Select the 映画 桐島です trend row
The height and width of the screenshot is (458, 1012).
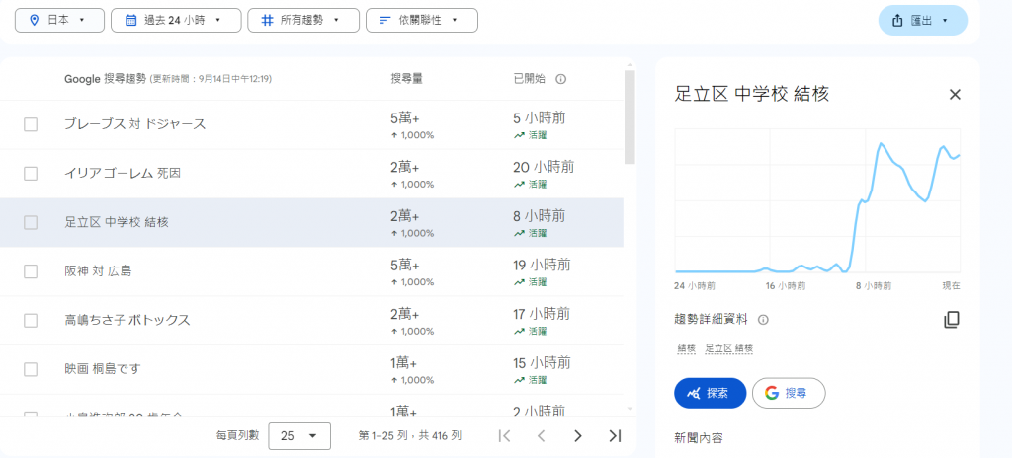click(x=311, y=369)
